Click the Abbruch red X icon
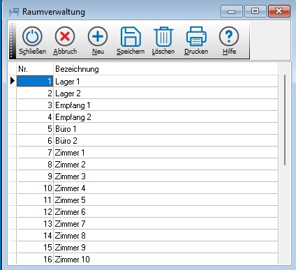 pyautogui.click(x=65, y=36)
